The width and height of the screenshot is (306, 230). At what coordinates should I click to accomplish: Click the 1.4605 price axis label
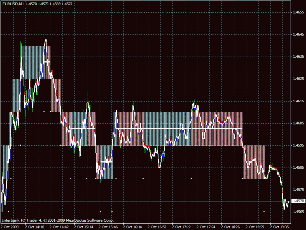coord(298,123)
